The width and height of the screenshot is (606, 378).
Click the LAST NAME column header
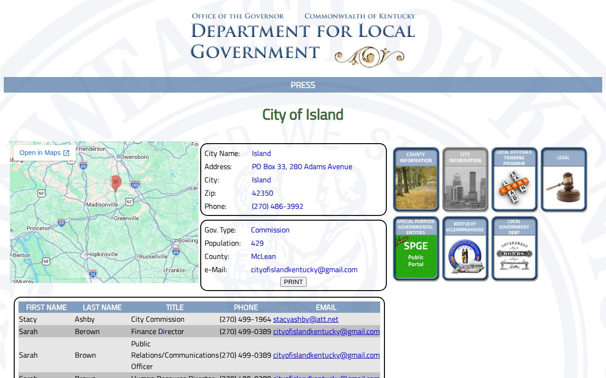[x=102, y=307]
